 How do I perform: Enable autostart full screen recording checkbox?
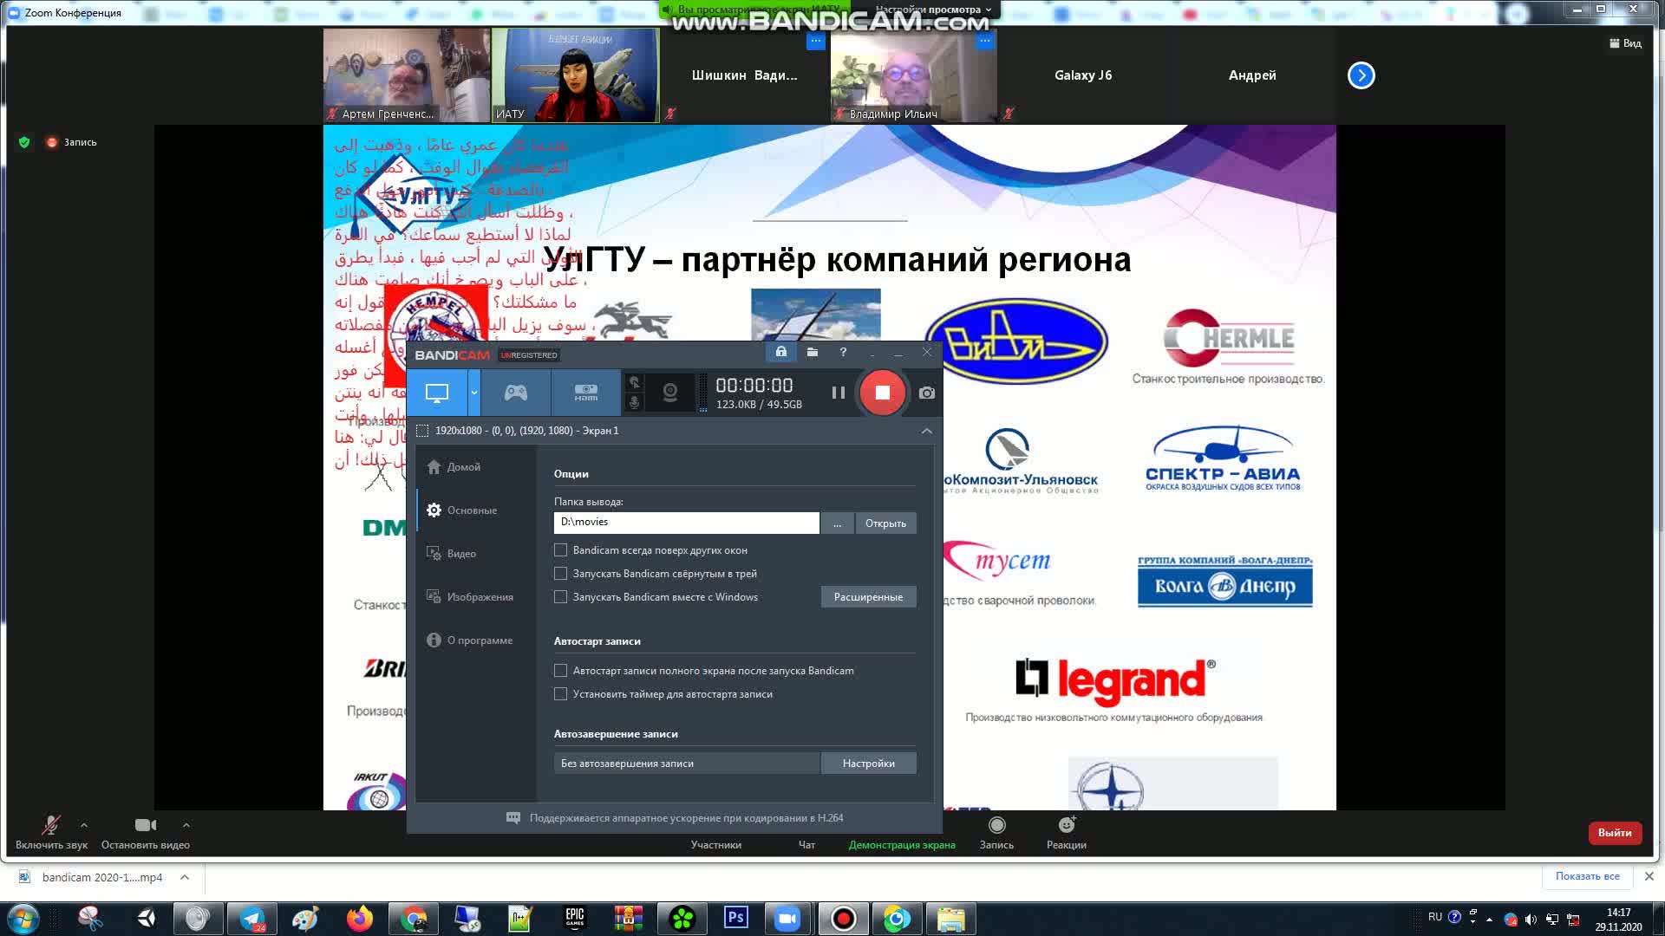click(x=561, y=671)
